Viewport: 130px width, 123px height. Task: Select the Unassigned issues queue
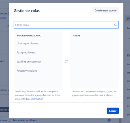[27, 43]
